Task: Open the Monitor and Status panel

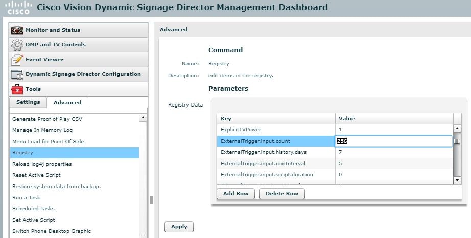Action: (78, 30)
